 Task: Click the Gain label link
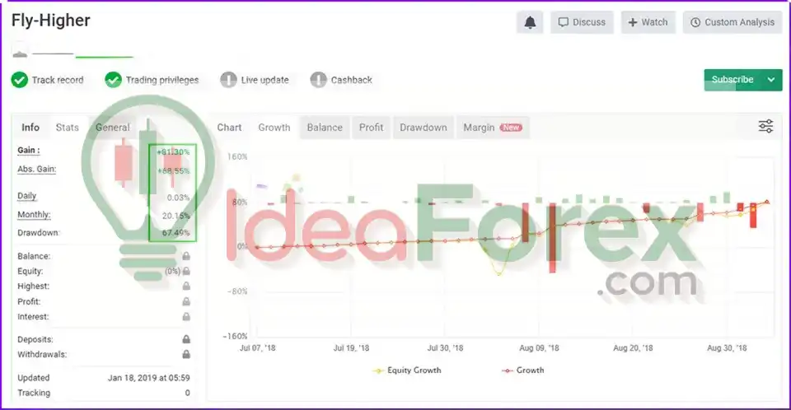click(x=28, y=151)
